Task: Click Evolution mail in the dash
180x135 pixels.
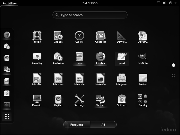Action: (7, 46)
